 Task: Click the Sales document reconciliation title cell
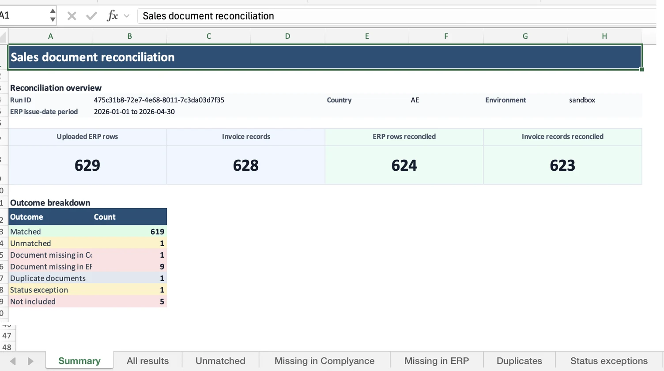click(x=325, y=57)
